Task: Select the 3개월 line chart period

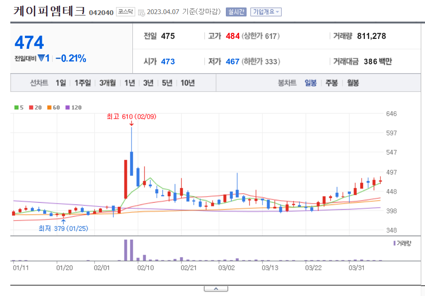Action: [x=108, y=83]
